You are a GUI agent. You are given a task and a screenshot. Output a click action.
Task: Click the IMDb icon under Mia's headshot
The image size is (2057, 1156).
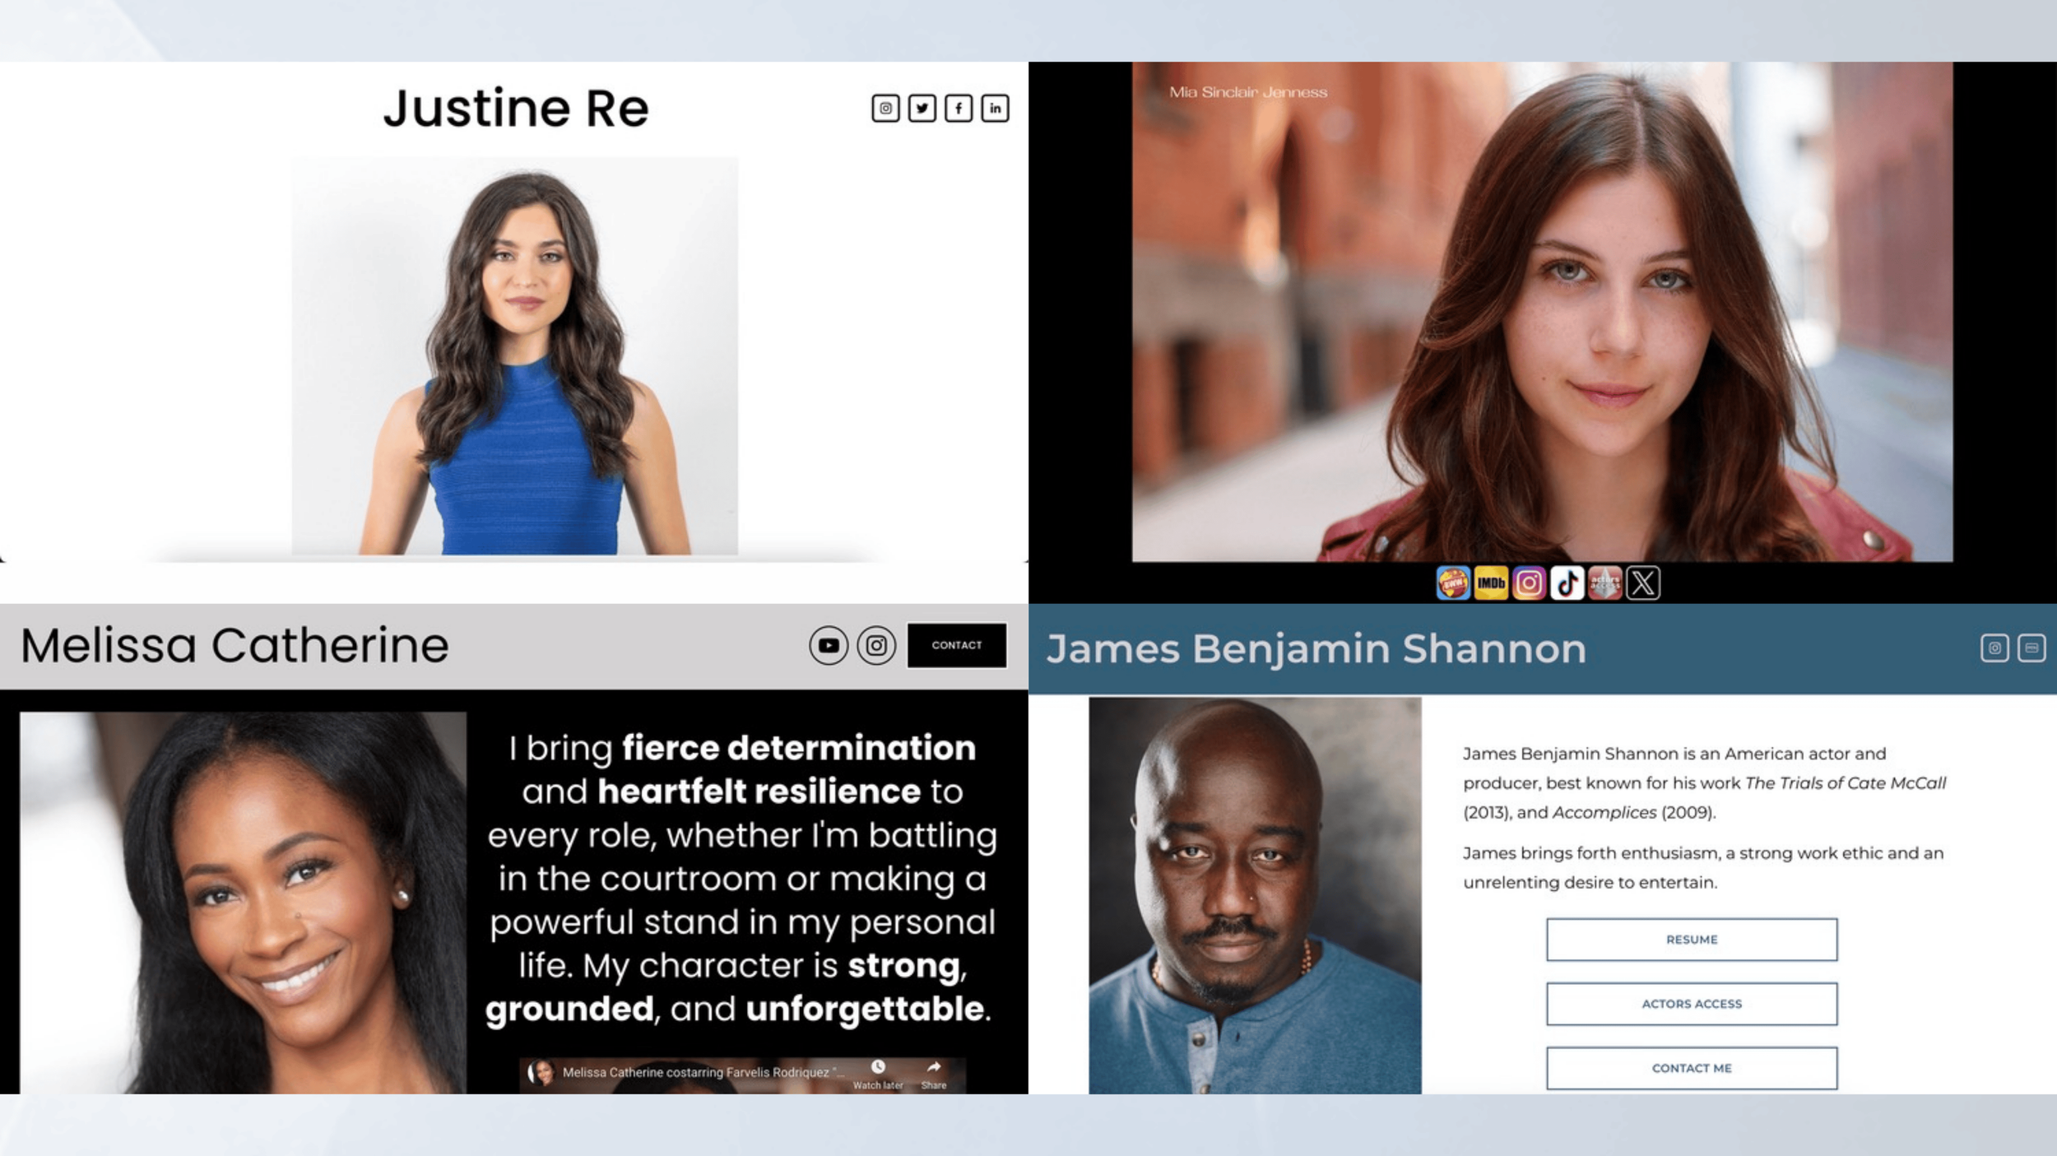[x=1491, y=583]
